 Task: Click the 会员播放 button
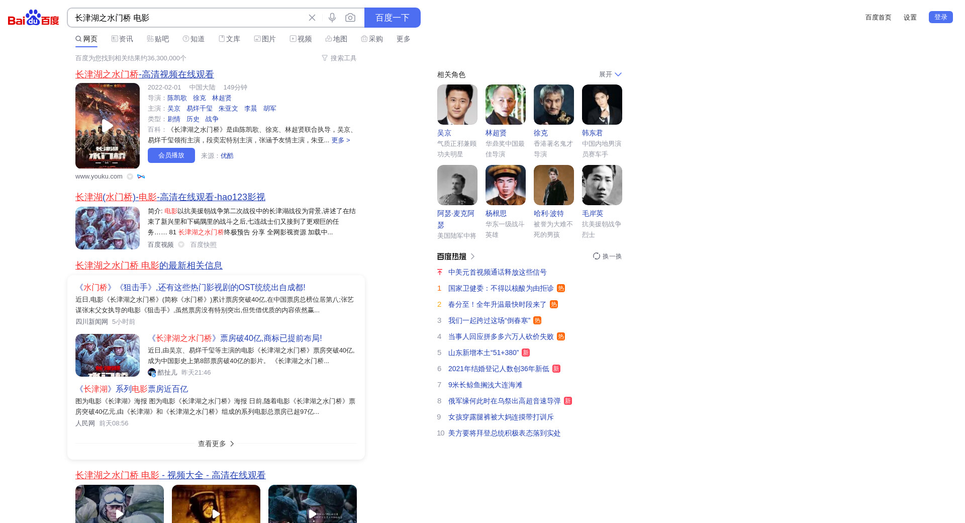click(171, 155)
